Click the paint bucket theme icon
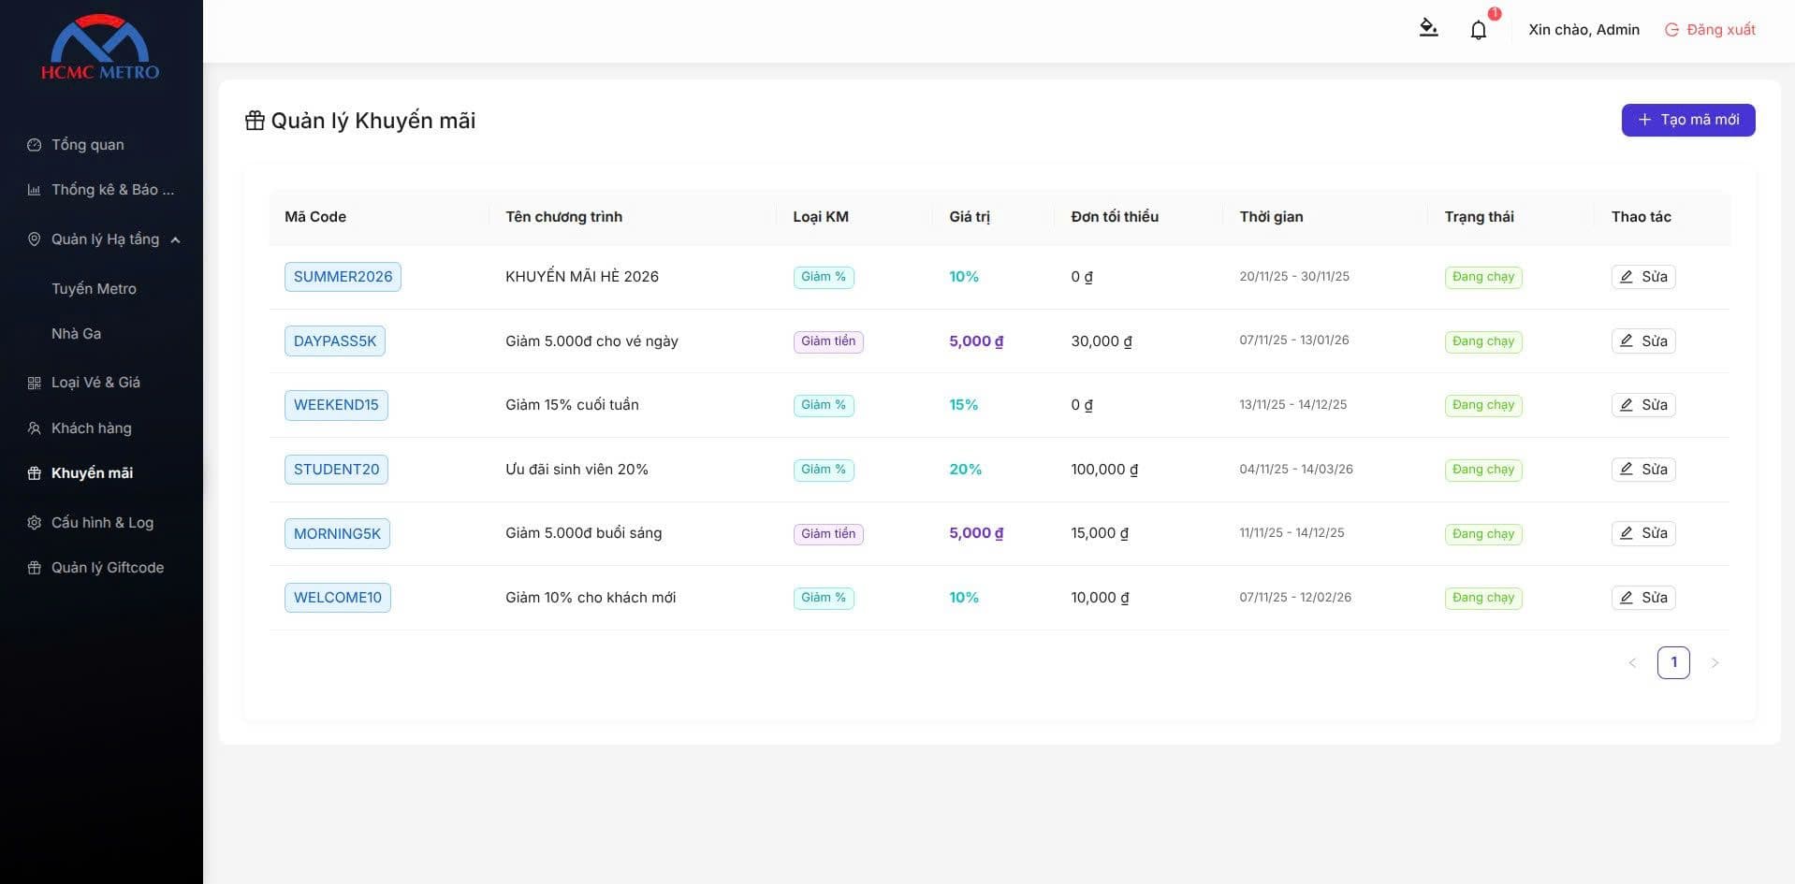Screen dimensions: 1795x884 pos(1428,28)
